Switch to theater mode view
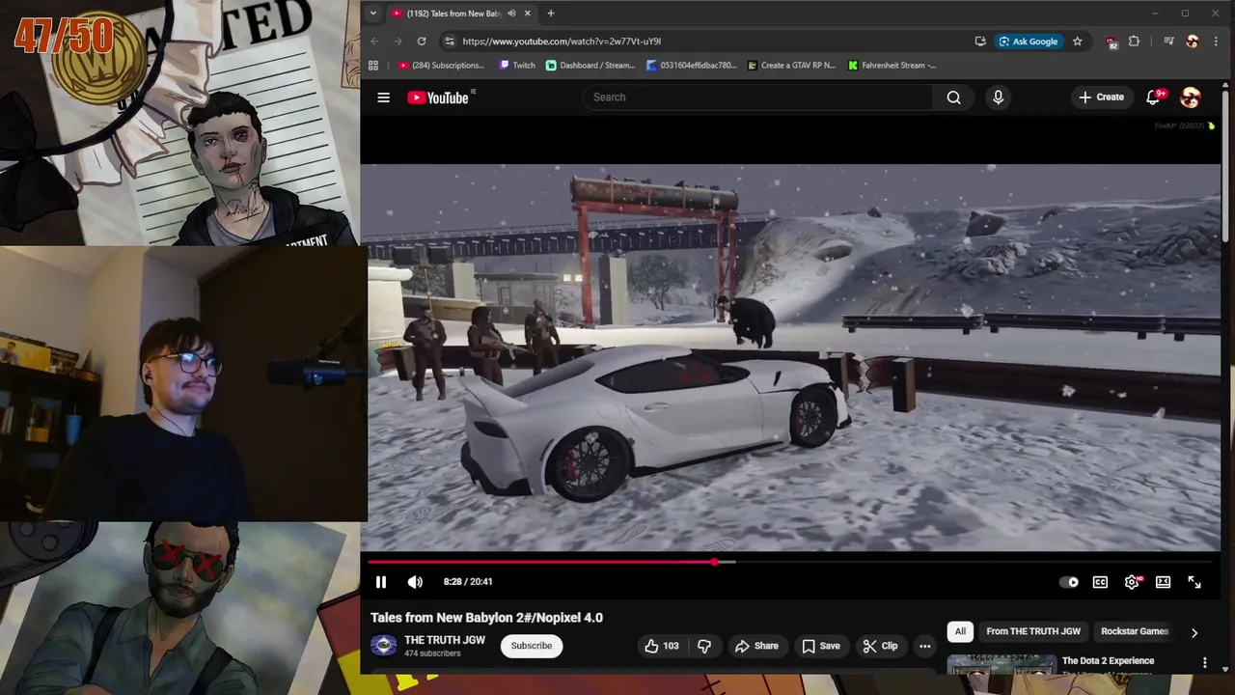Image resolution: width=1235 pixels, height=695 pixels. pos(1163,582)
